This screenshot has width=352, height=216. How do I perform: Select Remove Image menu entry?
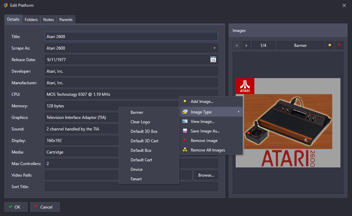211,141
